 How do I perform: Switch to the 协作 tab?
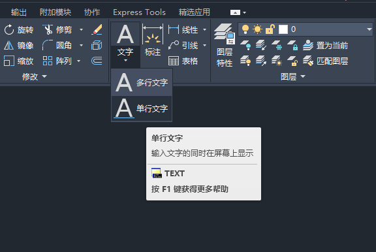[x=92, y=12]
